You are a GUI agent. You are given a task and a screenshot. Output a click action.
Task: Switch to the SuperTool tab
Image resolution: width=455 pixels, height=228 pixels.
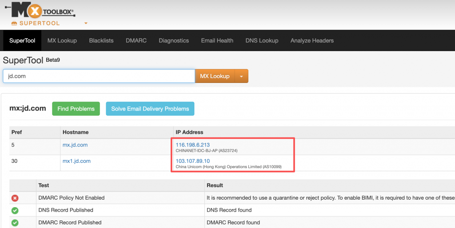click(22, 40)
